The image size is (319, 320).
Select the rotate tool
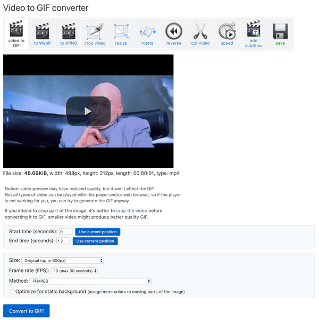[147, 34]
